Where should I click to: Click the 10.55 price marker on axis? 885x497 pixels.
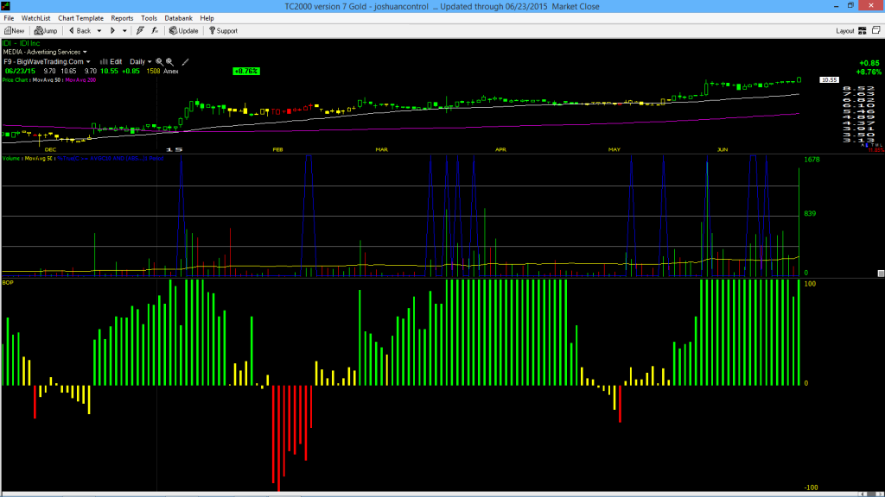(829, 80)
